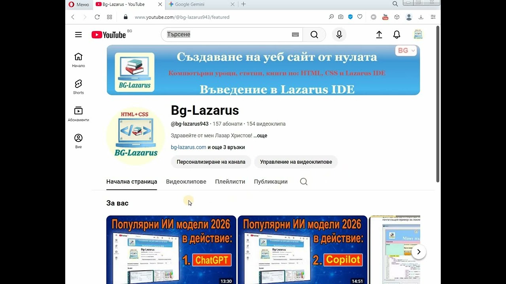Open the Copilot video thumbnail

click(x=302, y=250)
